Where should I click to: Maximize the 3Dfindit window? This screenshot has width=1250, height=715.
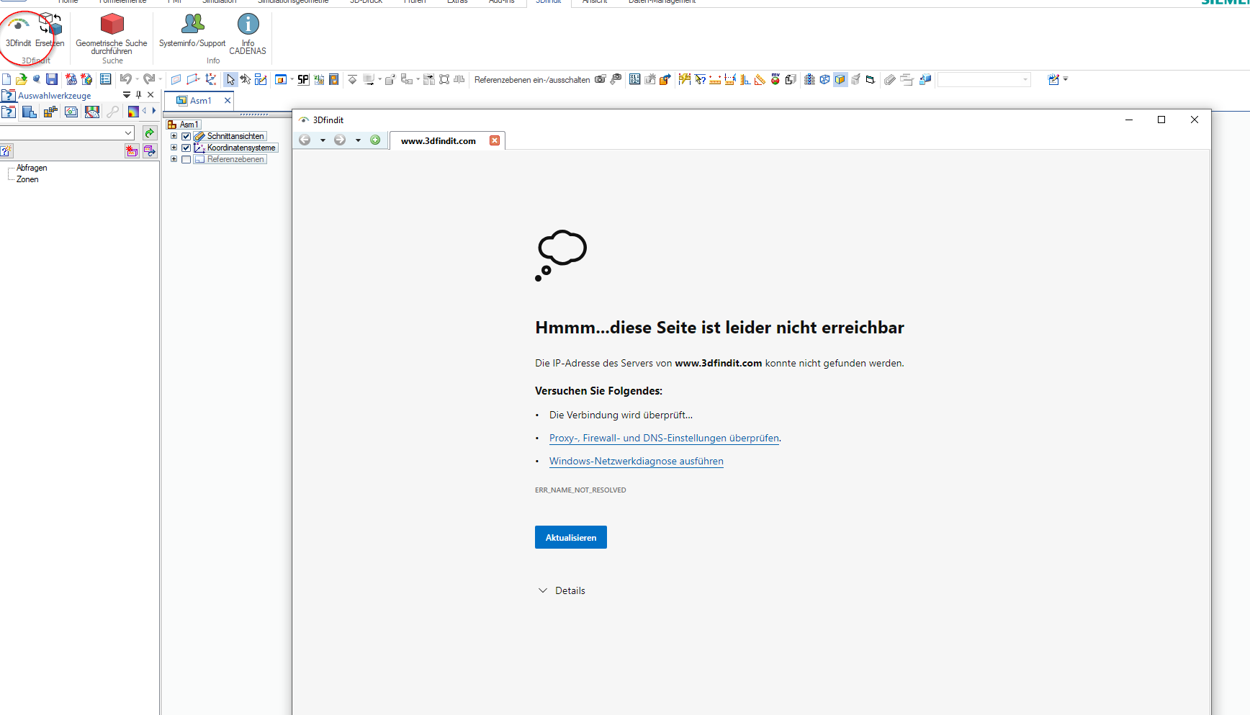coord(1161,120)
